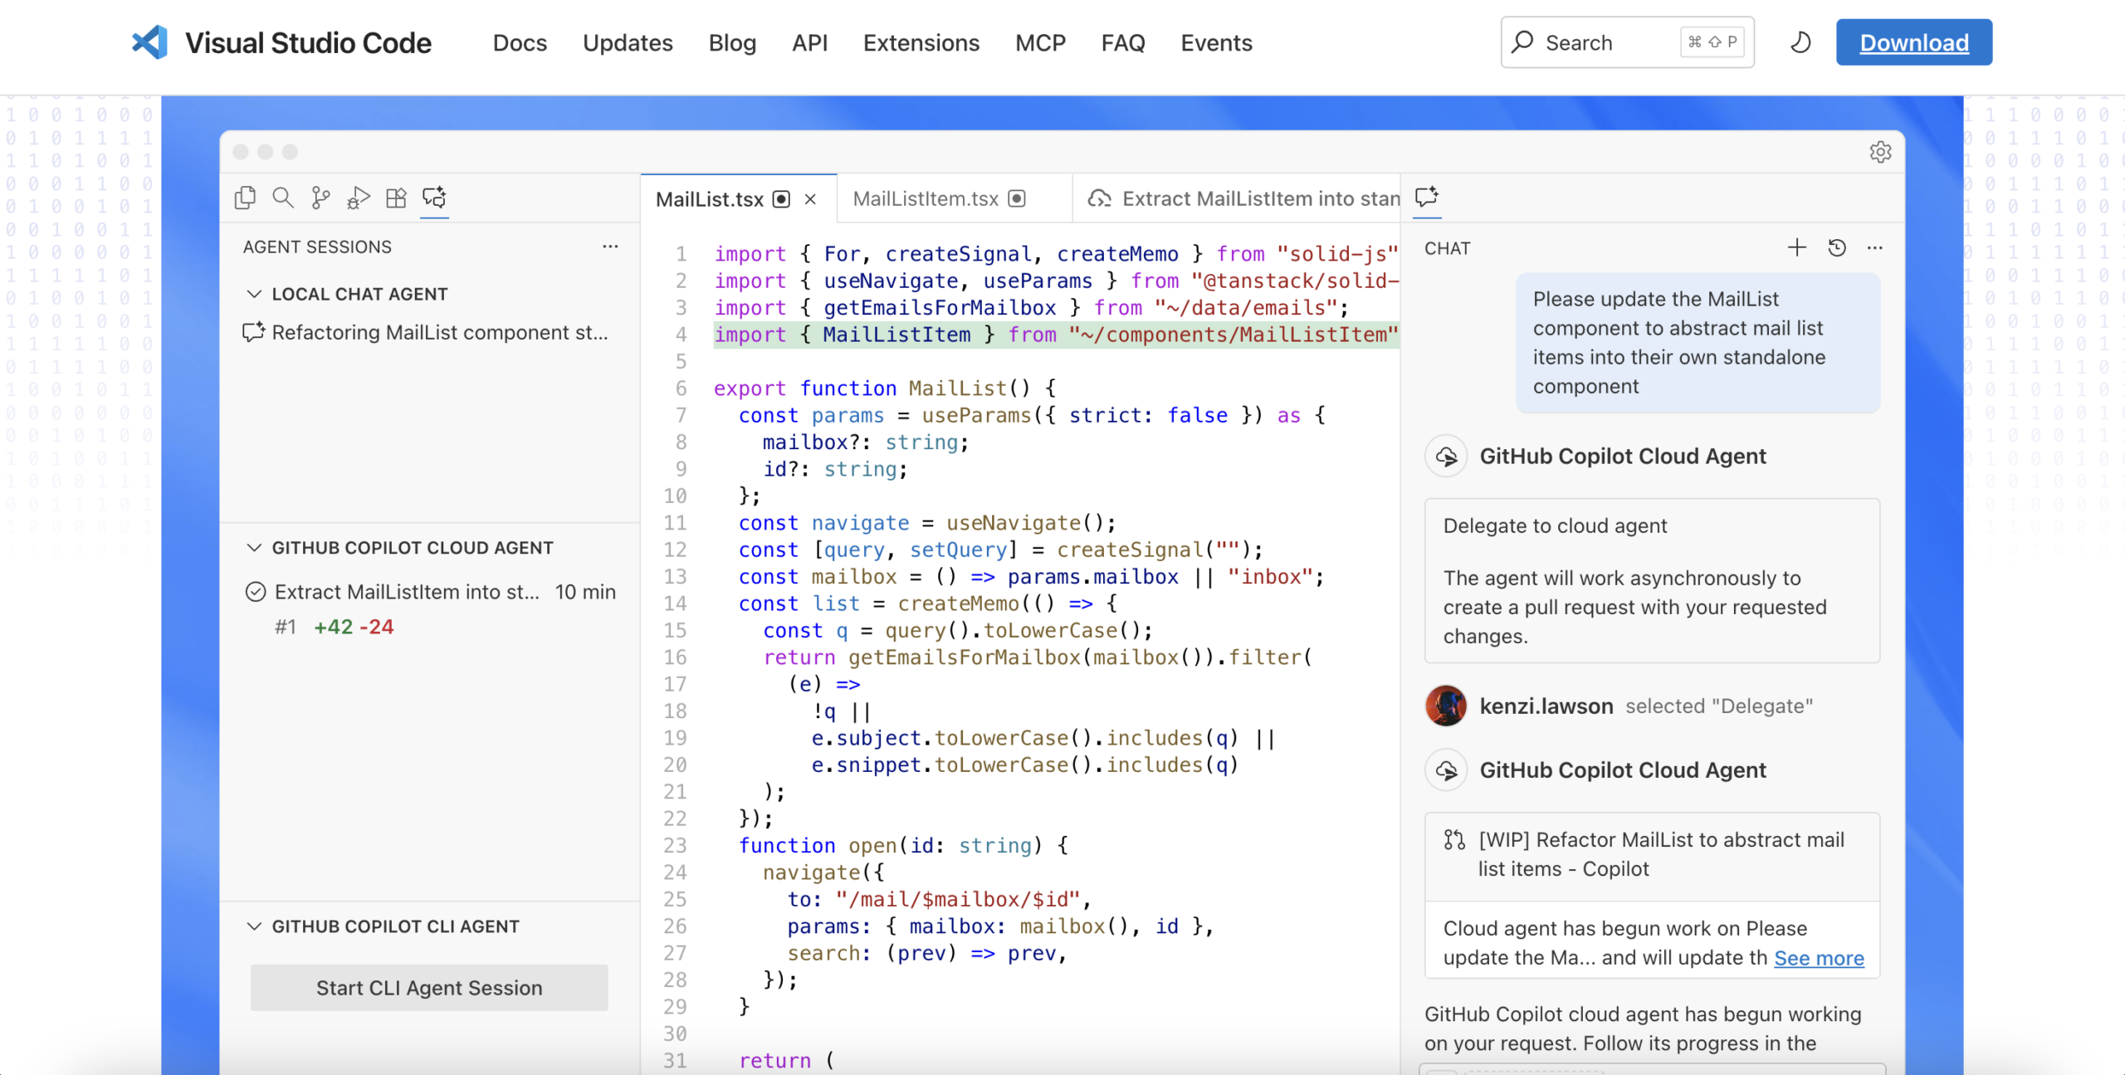Open the Source Control branch icon
Image resolution: width=2125 pixels, height=1075 pixels.
tap(320, 198)
